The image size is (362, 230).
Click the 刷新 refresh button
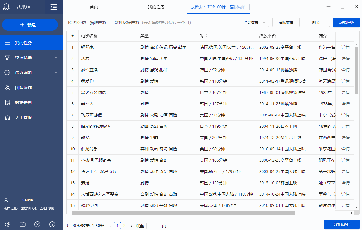(x=316, y=22)
